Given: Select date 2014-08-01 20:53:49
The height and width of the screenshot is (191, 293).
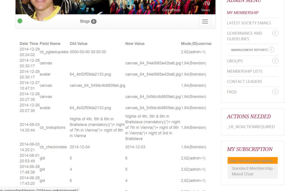Looking at the screenshot, I should point(29,158).
